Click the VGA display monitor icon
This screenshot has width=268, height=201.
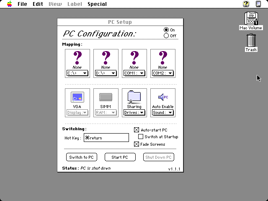click(77, 97)
